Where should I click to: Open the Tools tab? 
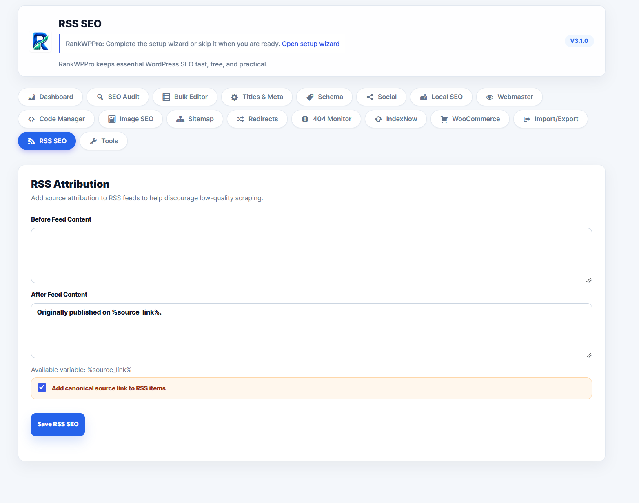pos(104,141)
